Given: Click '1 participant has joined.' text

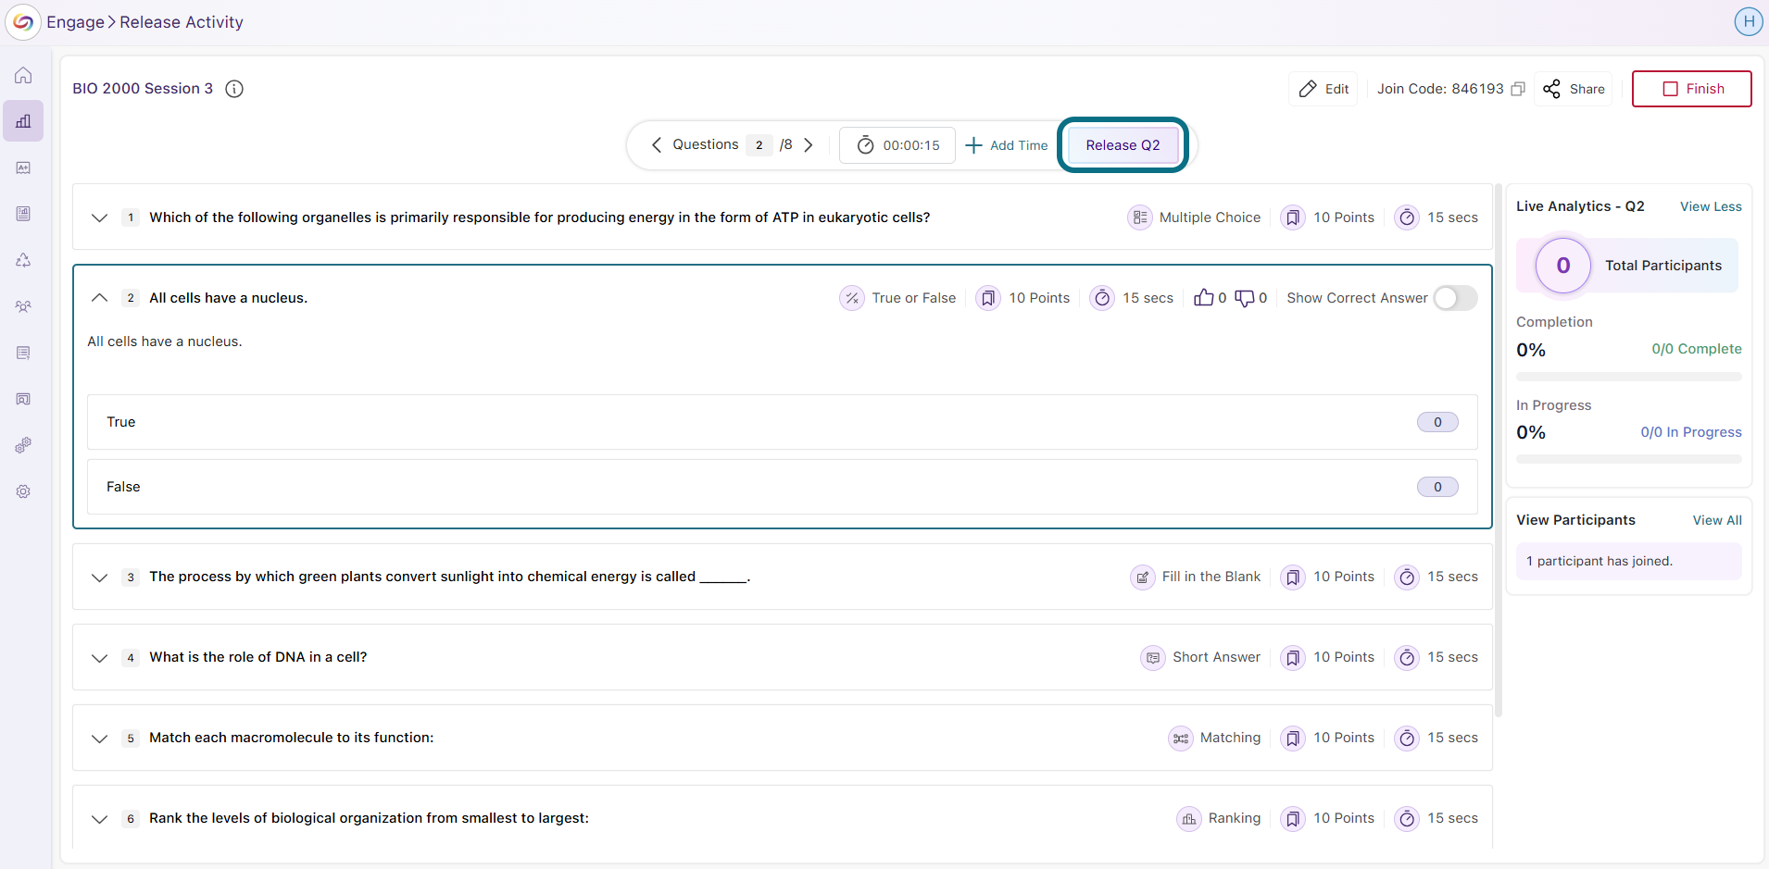Looking at the screenshot, I should coord(1600,561).
